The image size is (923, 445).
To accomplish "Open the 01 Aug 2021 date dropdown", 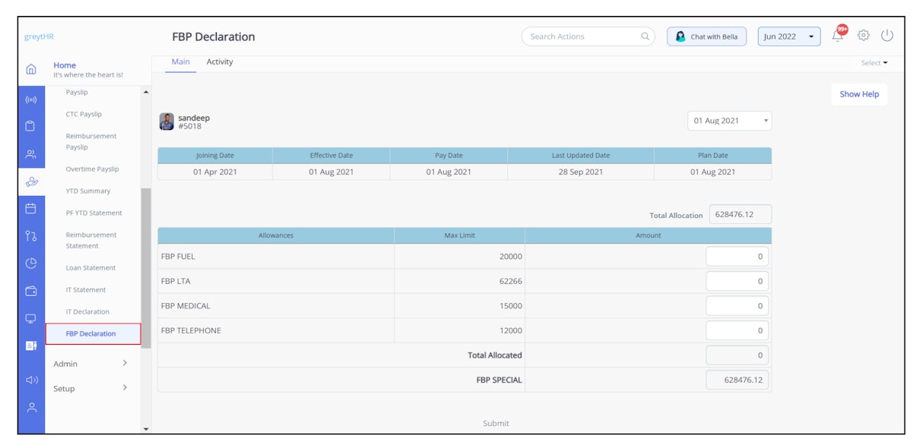I will coord(730,121).
